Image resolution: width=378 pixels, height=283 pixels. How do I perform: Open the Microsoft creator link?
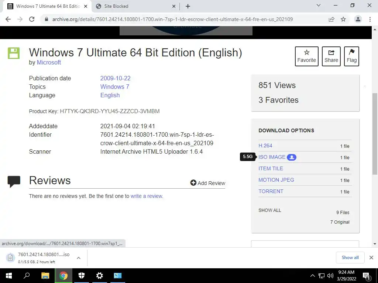point(49,62)
